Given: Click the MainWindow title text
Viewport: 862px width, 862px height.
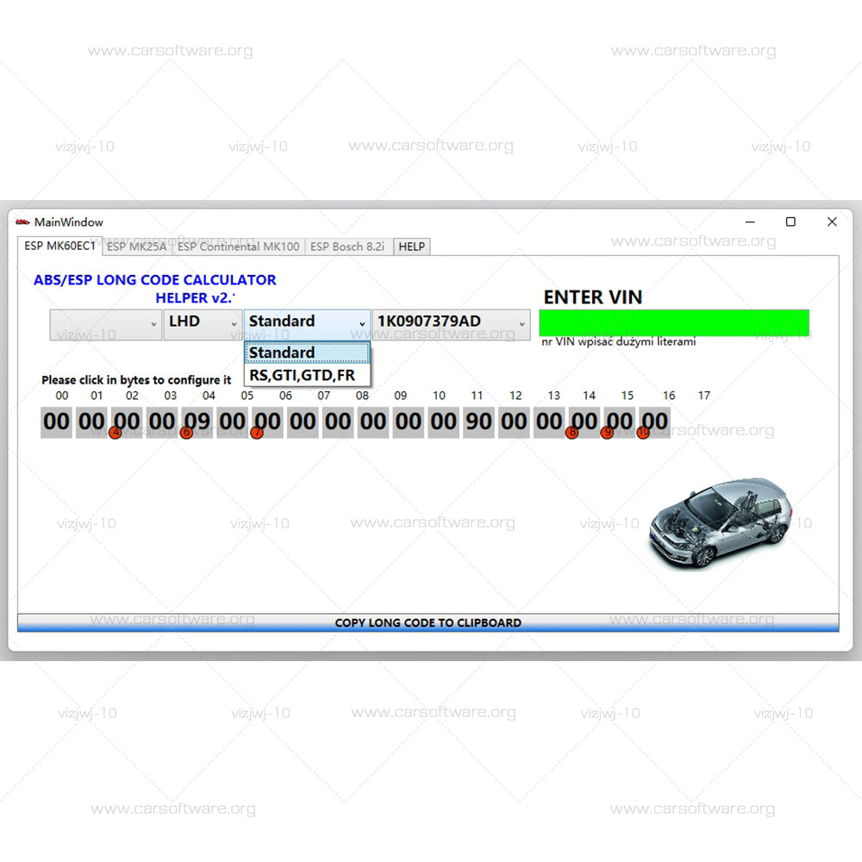Looking at the screenshot, I should [69, 222].
